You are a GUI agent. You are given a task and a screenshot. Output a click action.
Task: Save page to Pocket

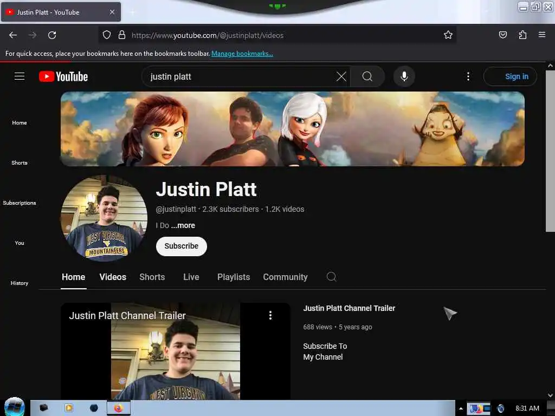click(502, 35)
